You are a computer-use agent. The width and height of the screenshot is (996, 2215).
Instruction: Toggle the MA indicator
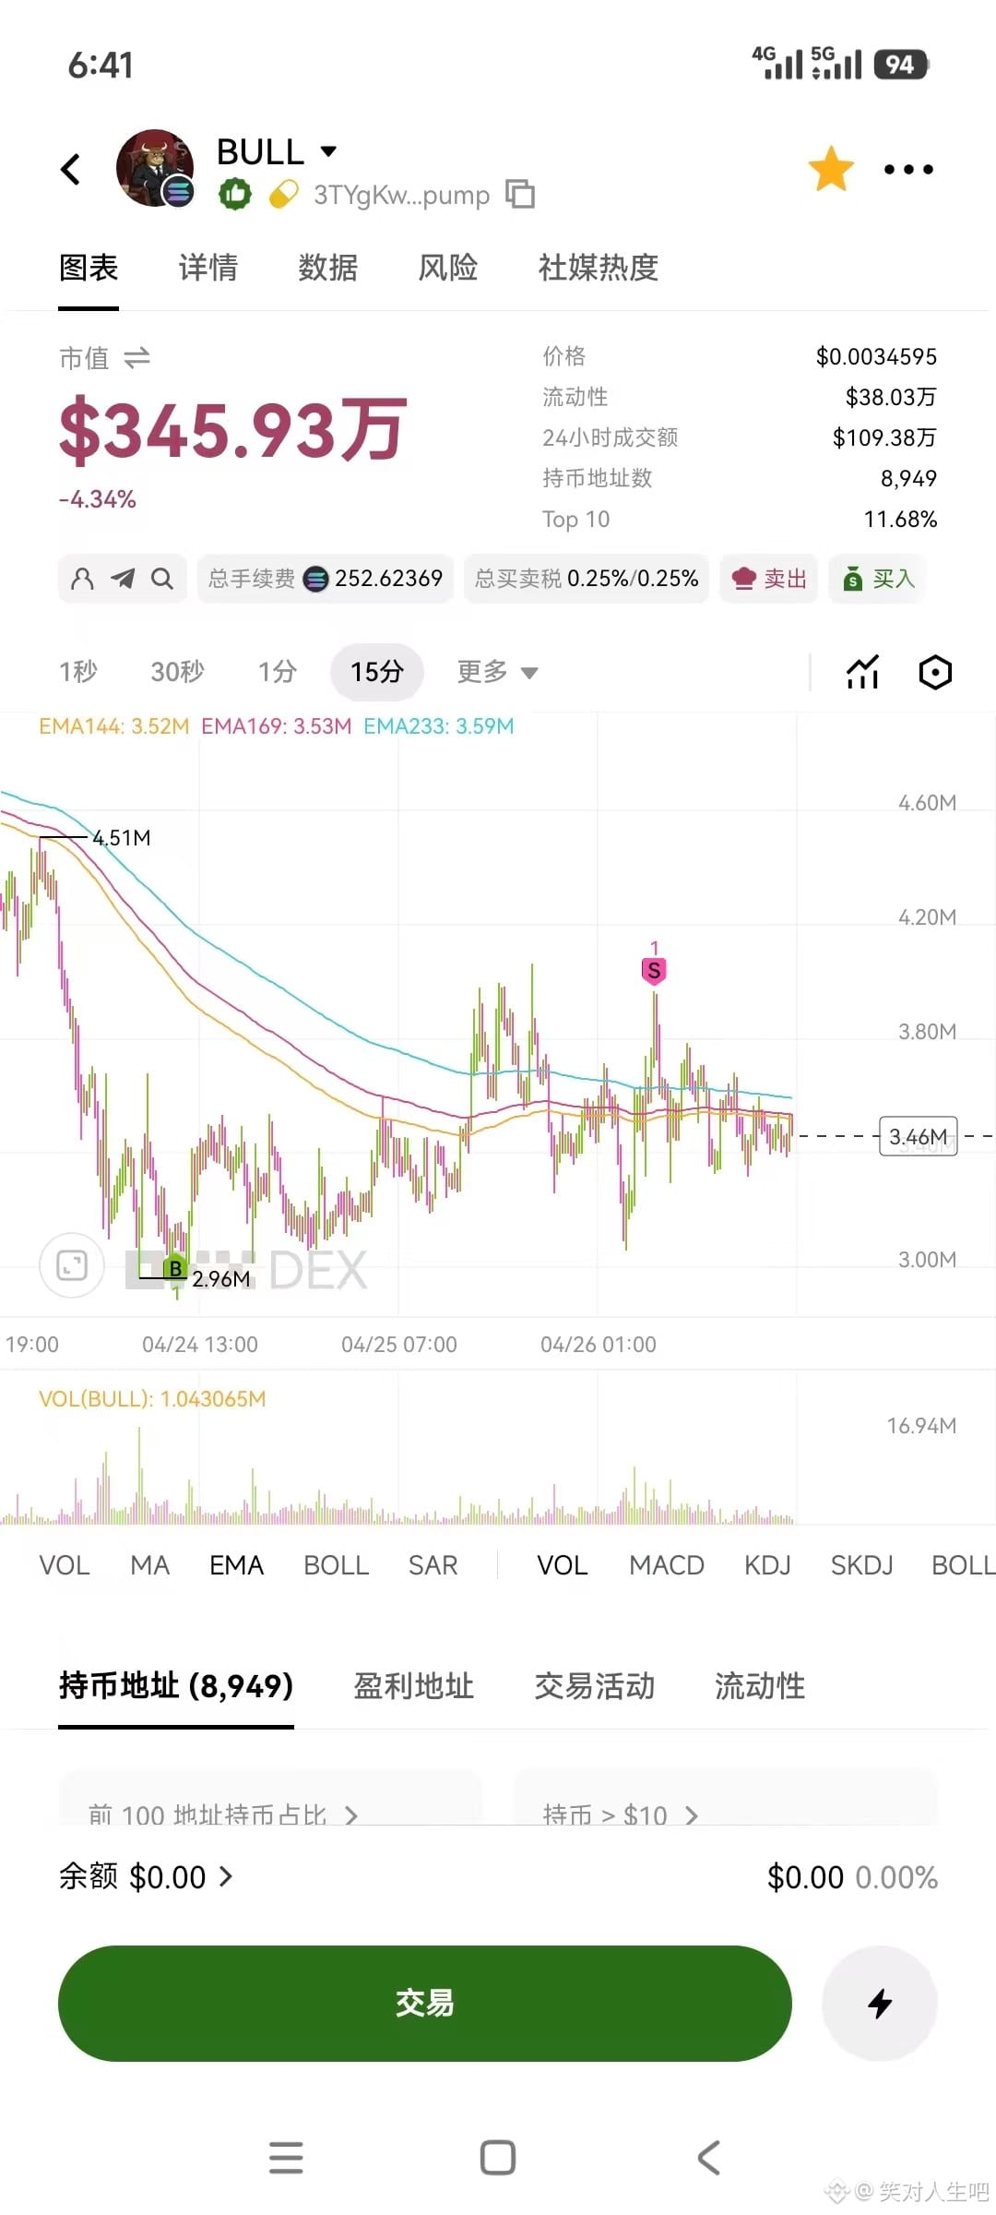click(x=150, y=1565)
